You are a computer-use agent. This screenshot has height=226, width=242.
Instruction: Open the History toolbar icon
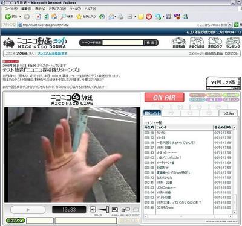pyautogui.click(x=102, y=17)
